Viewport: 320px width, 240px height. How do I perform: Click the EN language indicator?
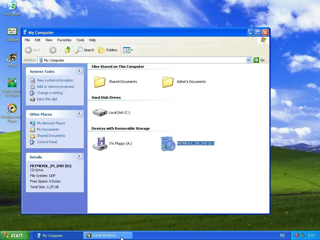pos(282,236)
